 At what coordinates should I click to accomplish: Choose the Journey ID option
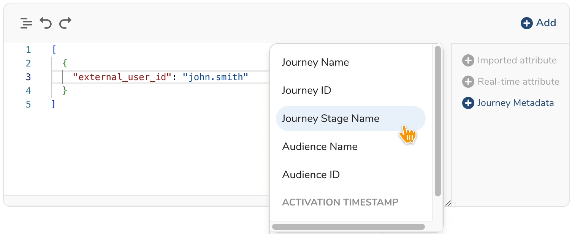(x=306, y=90)
